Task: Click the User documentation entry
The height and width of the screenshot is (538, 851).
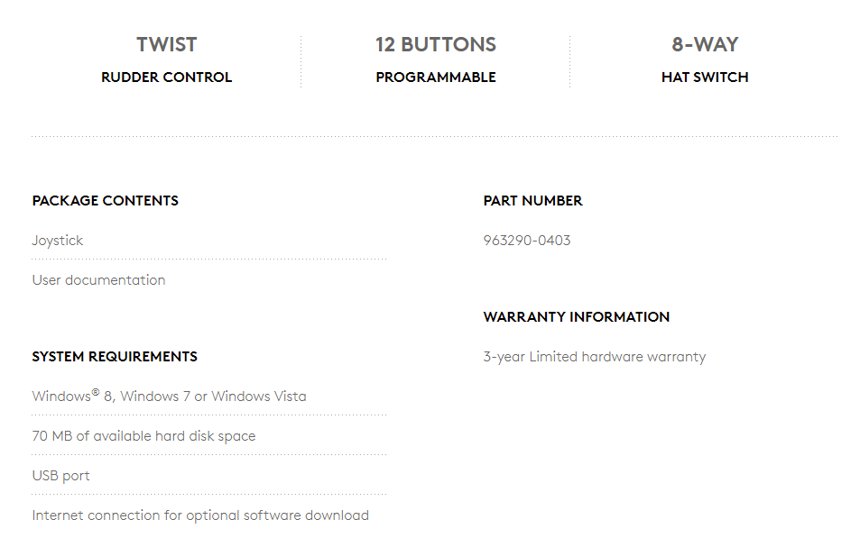Action: [98, 280]
